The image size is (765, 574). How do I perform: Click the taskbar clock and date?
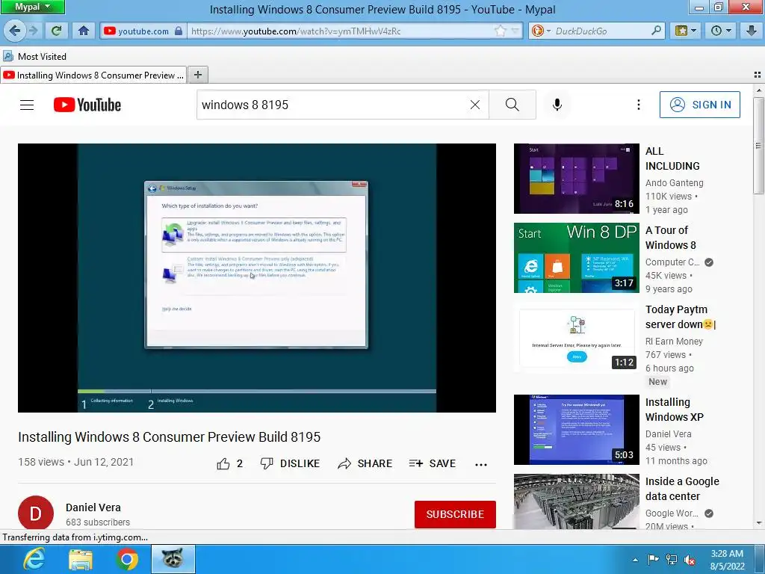pos(727,560)
